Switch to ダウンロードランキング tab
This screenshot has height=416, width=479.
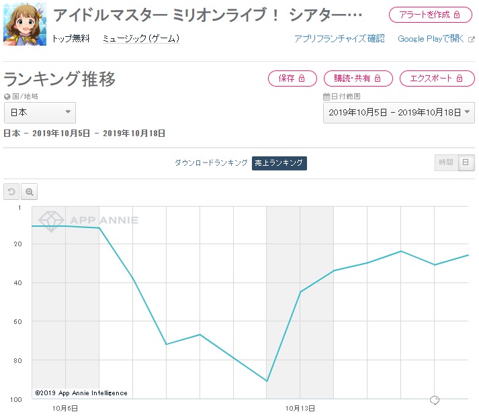click(x=211, y=162)
